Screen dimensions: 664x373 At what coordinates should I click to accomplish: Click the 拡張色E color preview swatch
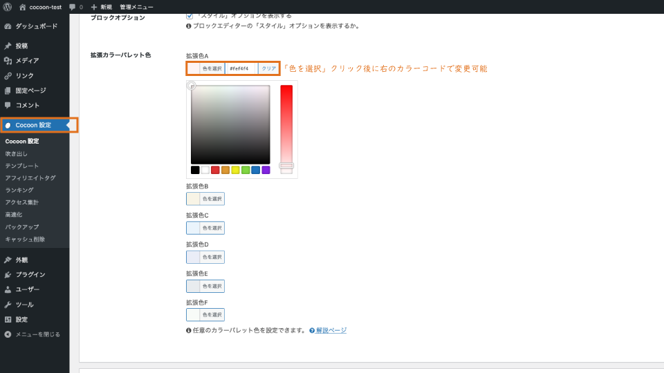[x=193, y=286]
